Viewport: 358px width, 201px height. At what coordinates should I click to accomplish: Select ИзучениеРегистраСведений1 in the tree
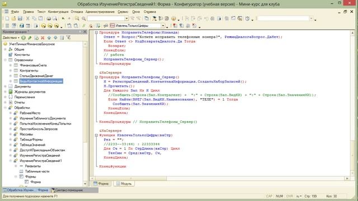[x=41, y=161]
